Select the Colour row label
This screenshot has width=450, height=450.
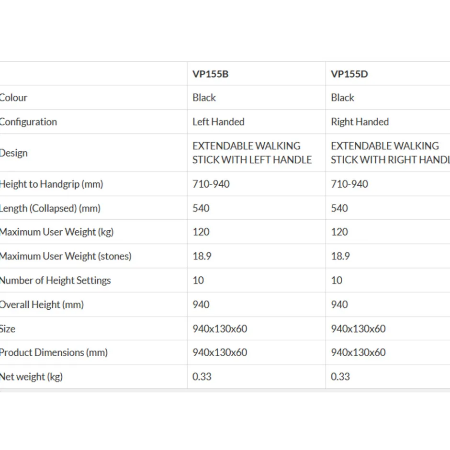13,98
